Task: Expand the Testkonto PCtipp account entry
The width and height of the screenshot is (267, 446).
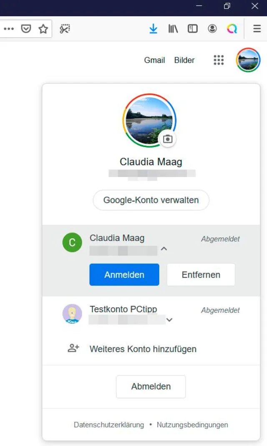Action: point(169,320)
